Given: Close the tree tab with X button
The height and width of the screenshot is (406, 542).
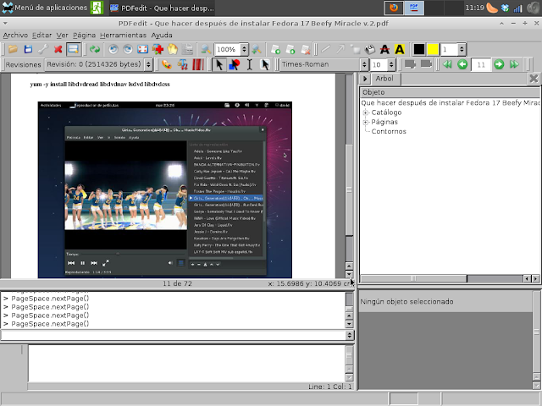Looking at the screenshot, I should [534, 79].
